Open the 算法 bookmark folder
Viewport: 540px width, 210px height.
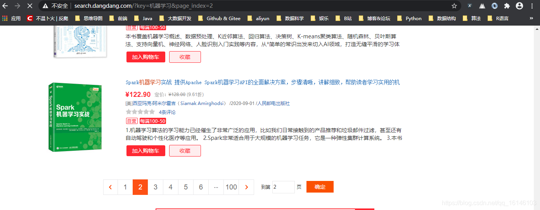(472, 18)
